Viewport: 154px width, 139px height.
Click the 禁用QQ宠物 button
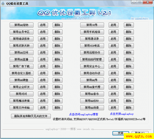(x=22, y=25)
